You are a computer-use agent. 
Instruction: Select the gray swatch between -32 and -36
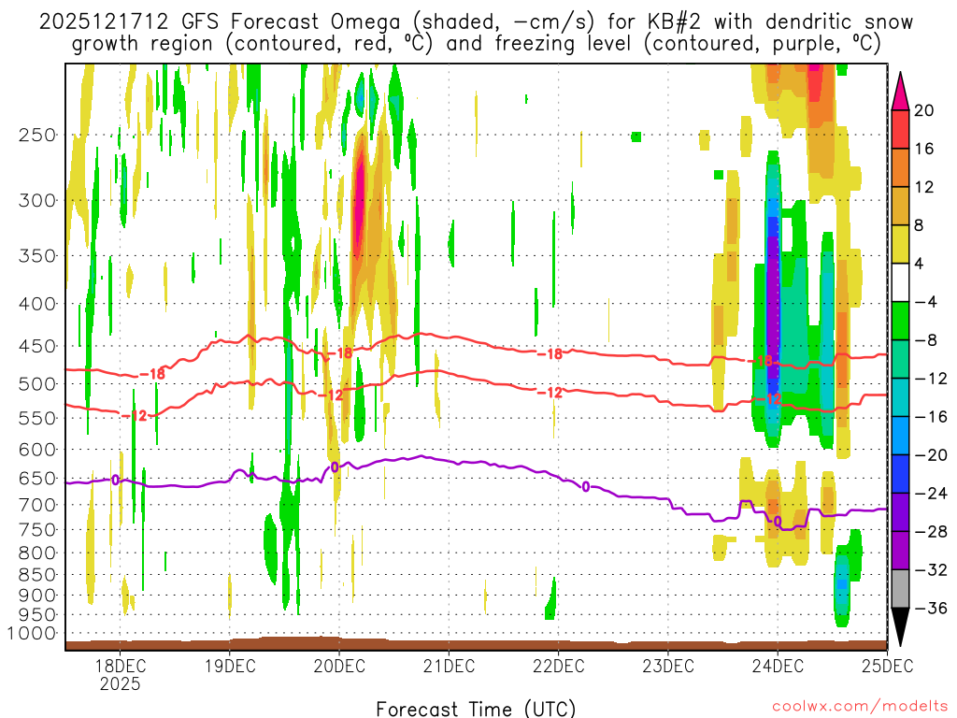(900, 589)
